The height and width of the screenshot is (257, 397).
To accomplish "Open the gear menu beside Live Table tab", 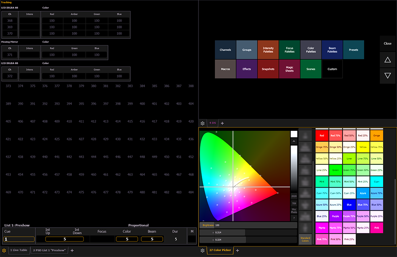I will point(4,251).
